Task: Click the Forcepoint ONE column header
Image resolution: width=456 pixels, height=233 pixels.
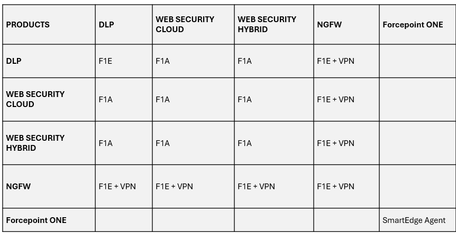Action: [413, 25]
